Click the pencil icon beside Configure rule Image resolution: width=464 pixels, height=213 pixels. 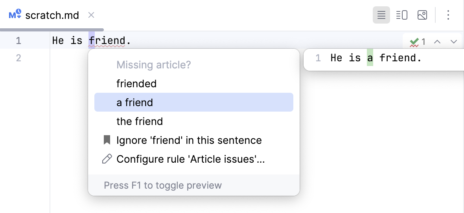pos(107,159)
